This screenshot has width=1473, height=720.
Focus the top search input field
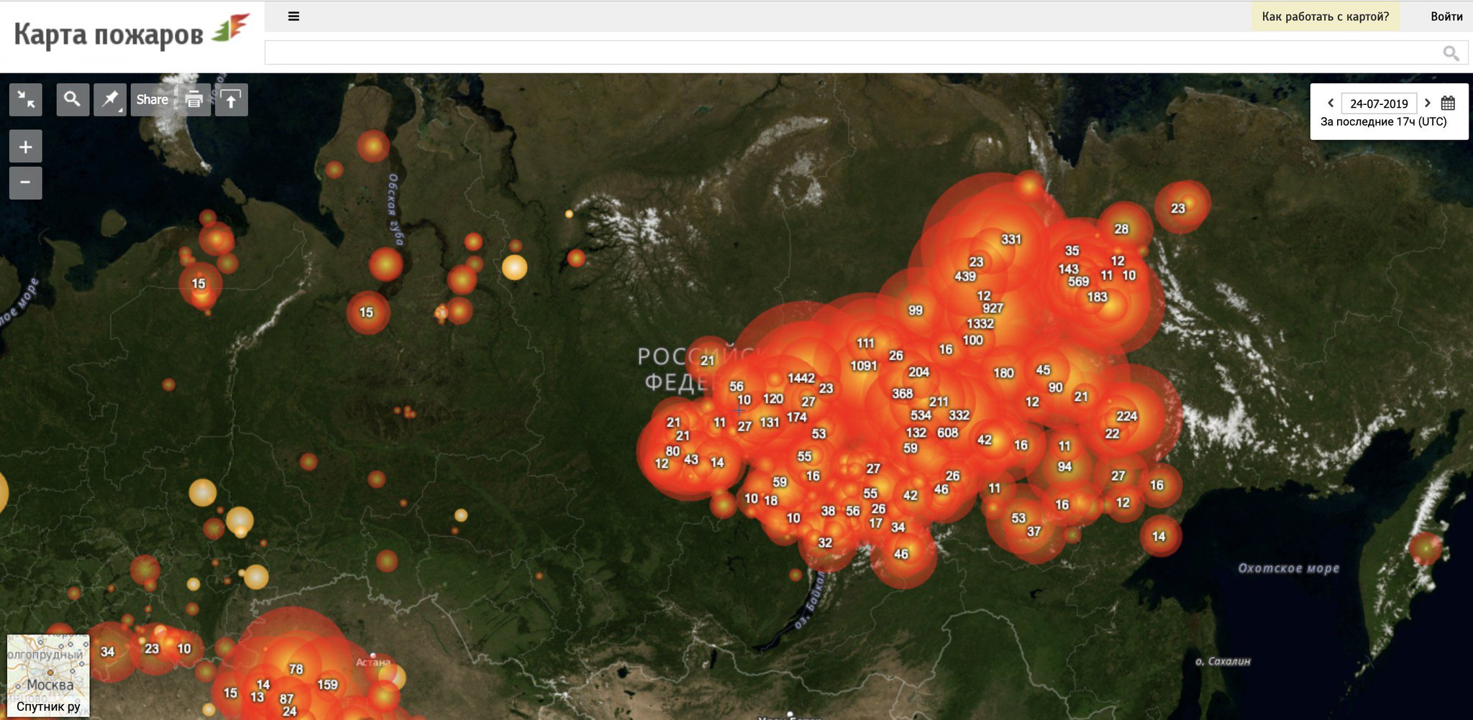coord(866,52)
